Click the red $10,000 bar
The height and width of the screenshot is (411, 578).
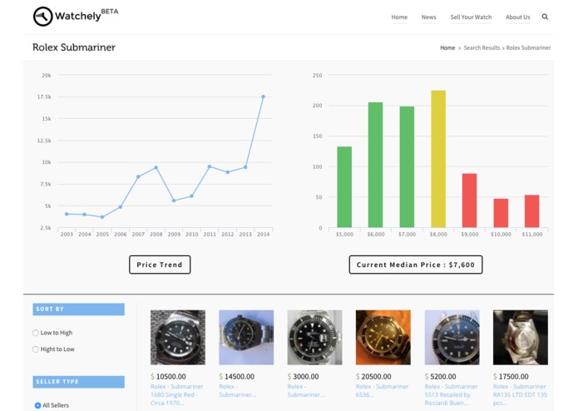[501, 213]
